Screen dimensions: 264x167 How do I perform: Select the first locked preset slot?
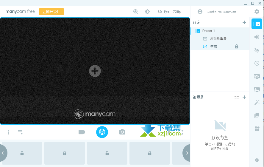pyautogui.click(x=22, y=153)
